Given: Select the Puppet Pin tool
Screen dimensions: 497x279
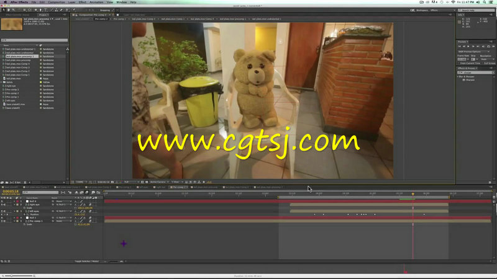Looking at the screenshot, I should pos(73,10).
